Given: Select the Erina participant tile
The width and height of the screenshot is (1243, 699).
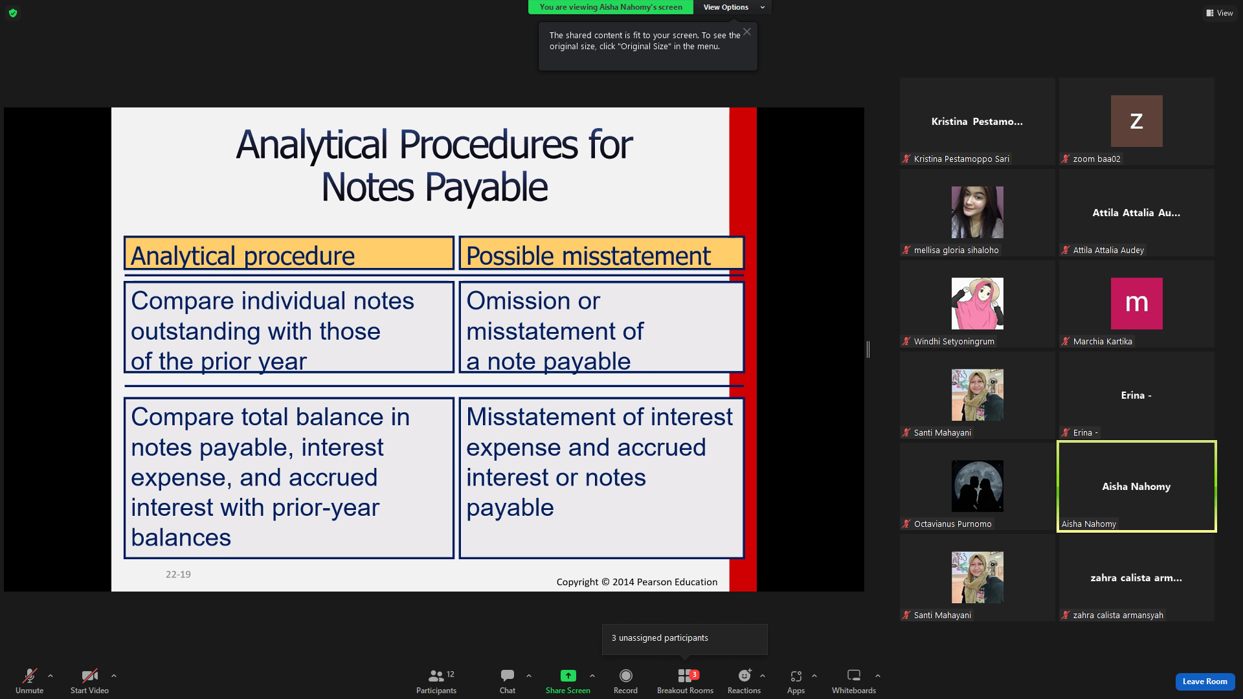Looking at the screenshot, I should tap(1137, 395).
